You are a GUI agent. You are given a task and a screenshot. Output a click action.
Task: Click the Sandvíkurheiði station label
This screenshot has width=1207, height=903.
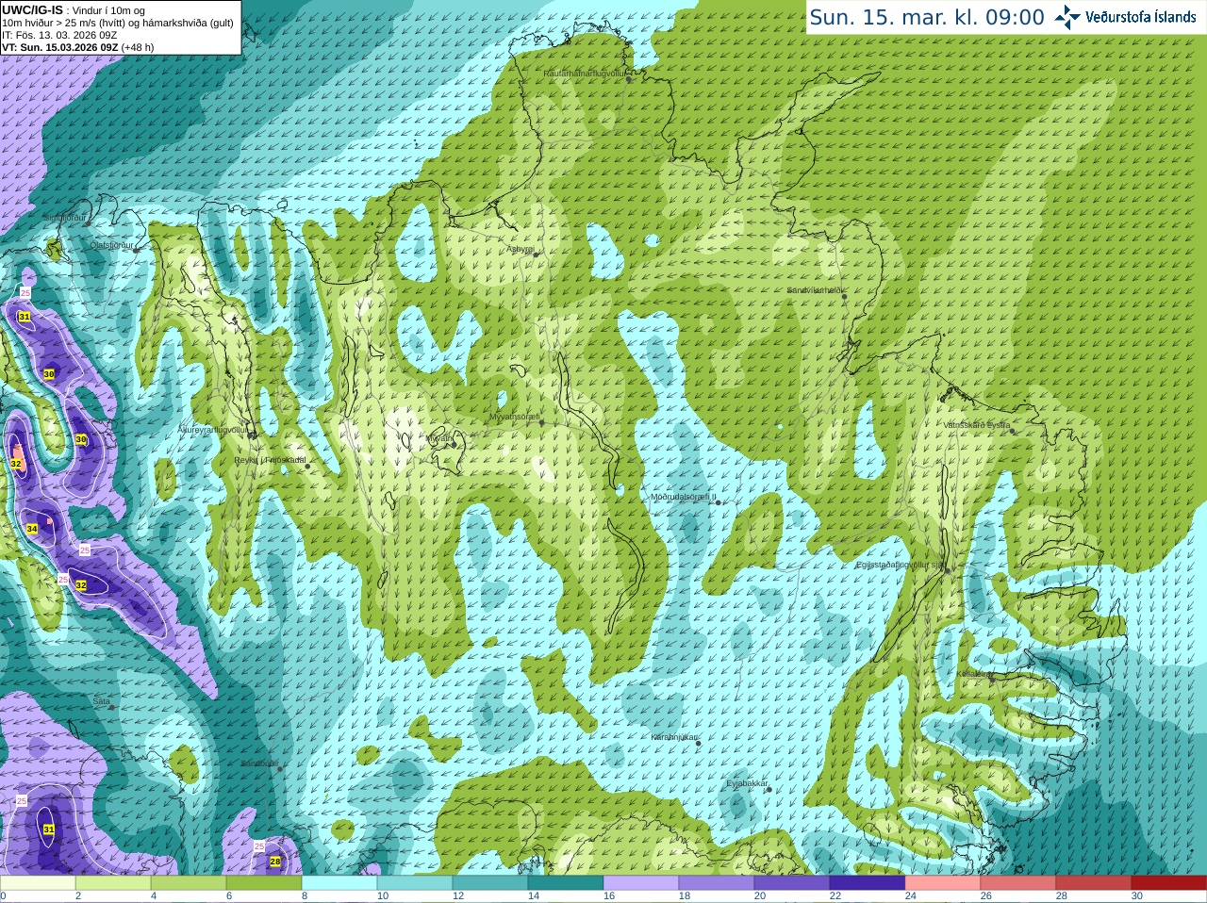816,290
